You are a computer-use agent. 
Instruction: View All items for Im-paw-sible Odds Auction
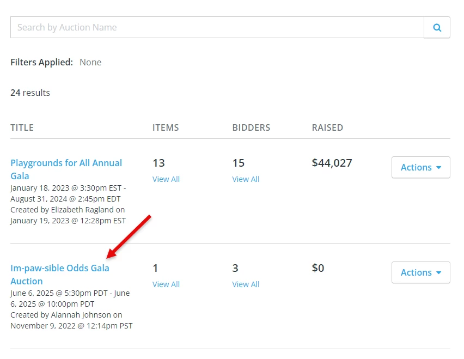point(166,284)
